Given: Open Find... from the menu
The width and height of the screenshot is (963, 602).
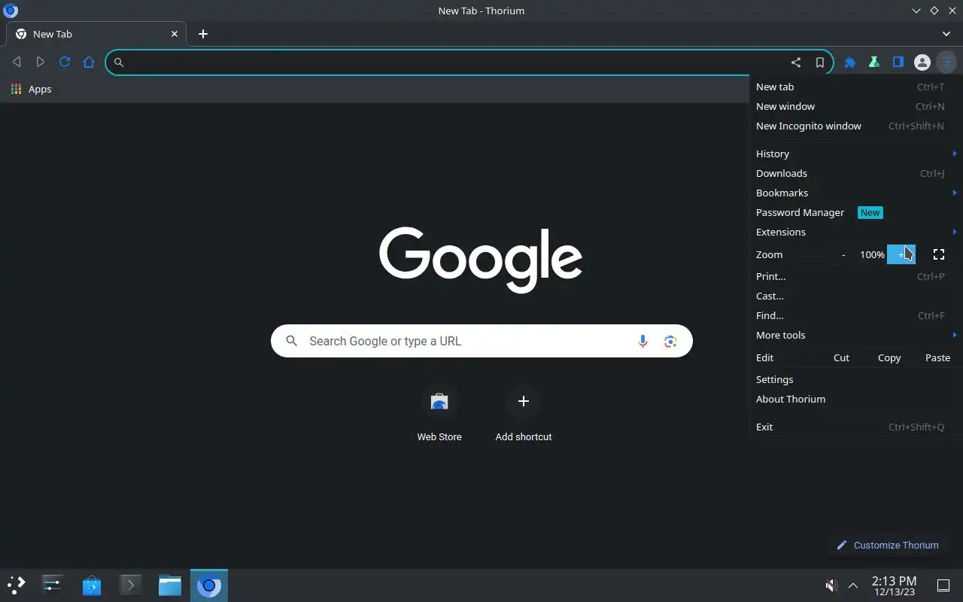Looking at the screenshot, I should 856,315.
